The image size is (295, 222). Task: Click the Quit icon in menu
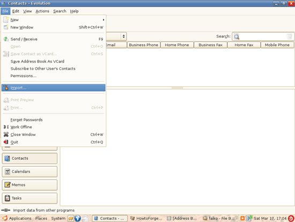point(6,142)
